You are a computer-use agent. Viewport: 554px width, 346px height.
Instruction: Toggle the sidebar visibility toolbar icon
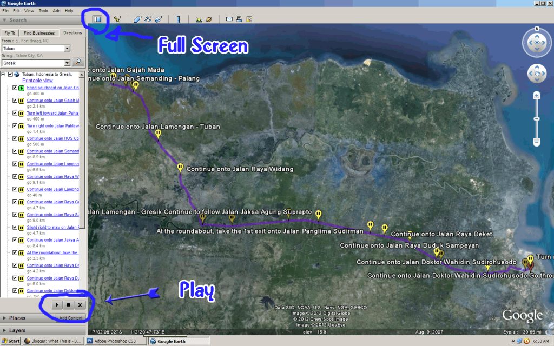[x=97, y=19]
